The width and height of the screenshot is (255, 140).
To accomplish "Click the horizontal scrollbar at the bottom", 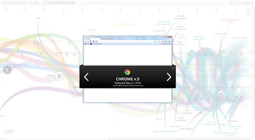I will [178, 139].
